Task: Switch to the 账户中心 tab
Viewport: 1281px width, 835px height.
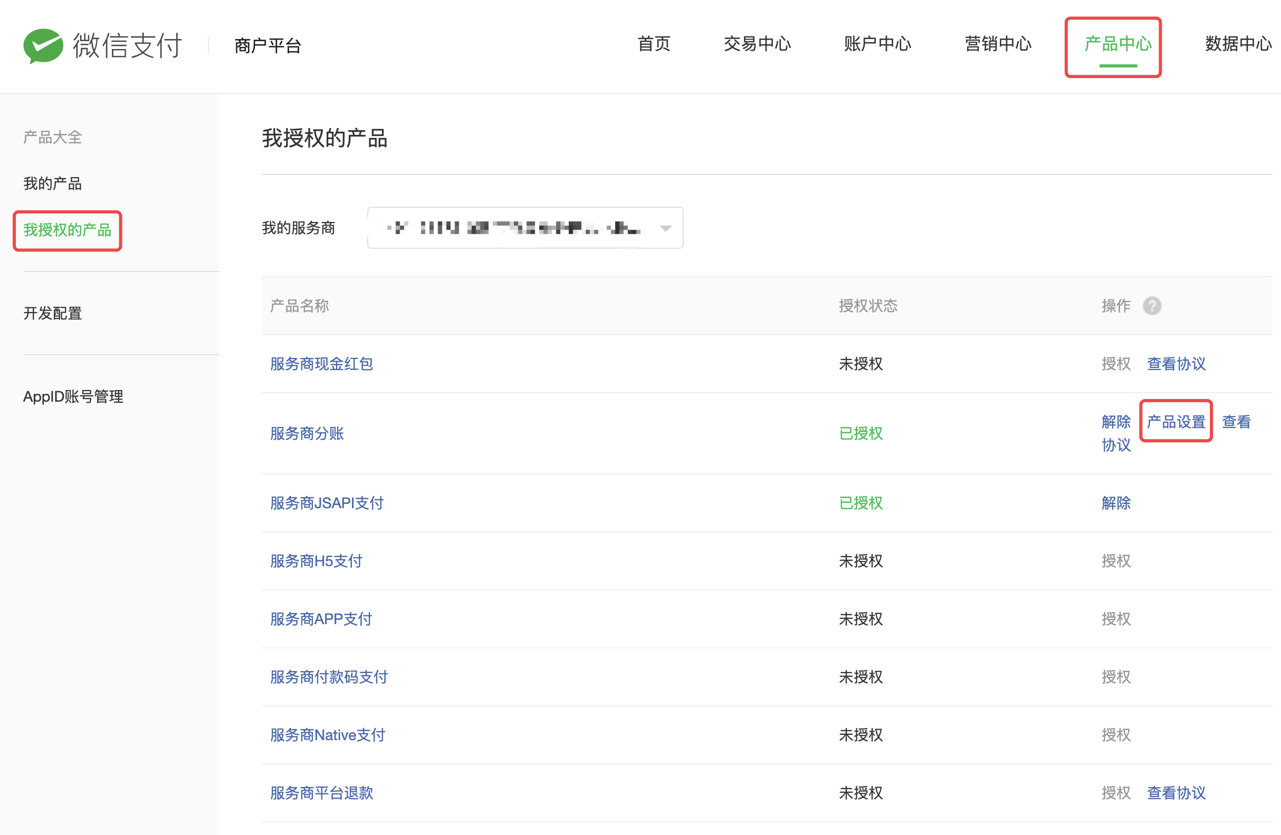Action: click(877, 44)
